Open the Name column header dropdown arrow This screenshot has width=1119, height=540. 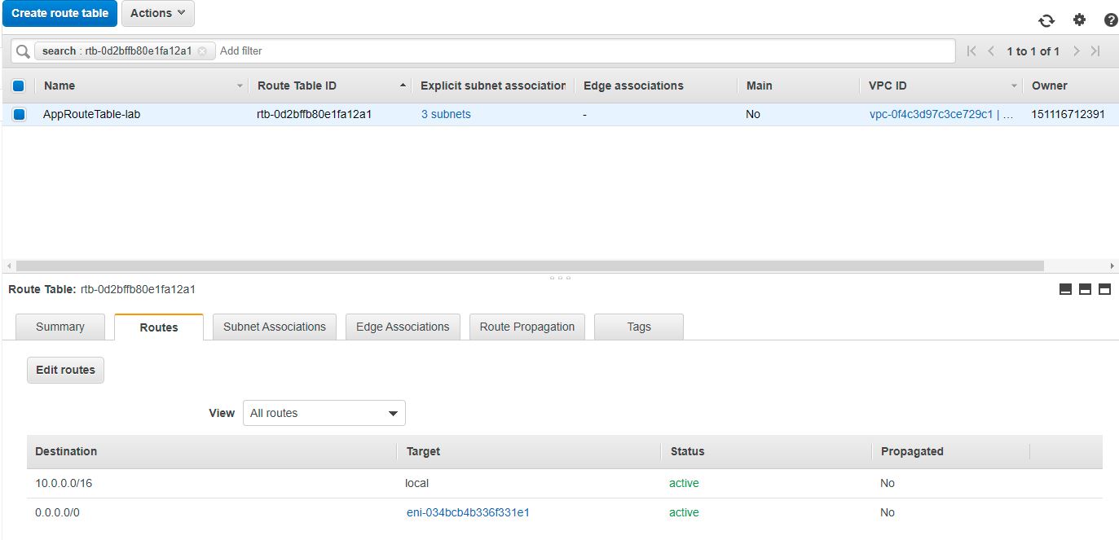240,86
